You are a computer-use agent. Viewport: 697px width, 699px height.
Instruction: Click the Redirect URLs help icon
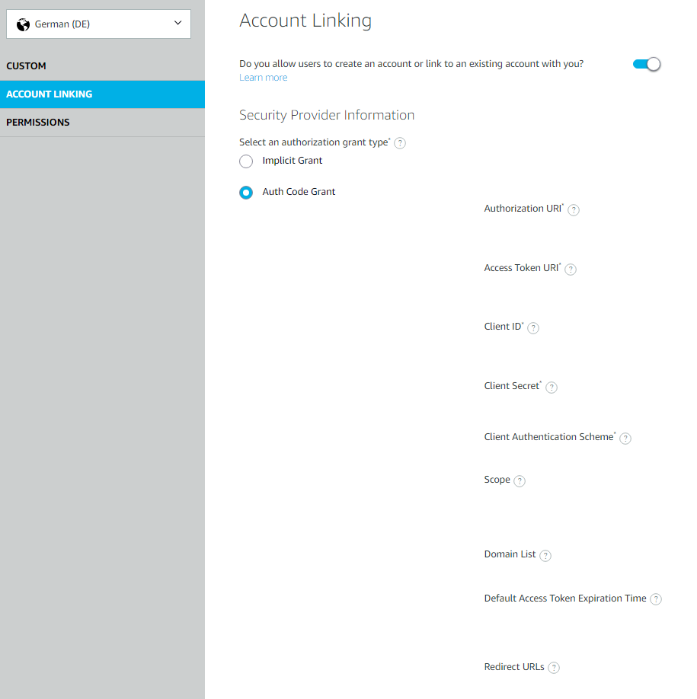554,668
